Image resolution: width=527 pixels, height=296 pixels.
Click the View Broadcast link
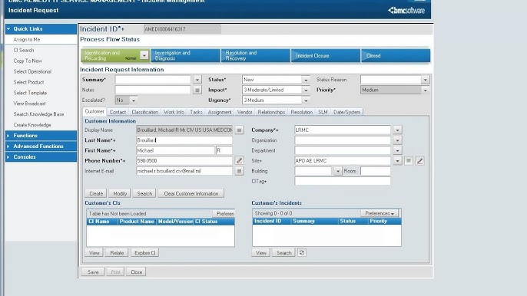click(x=29, y=104)
